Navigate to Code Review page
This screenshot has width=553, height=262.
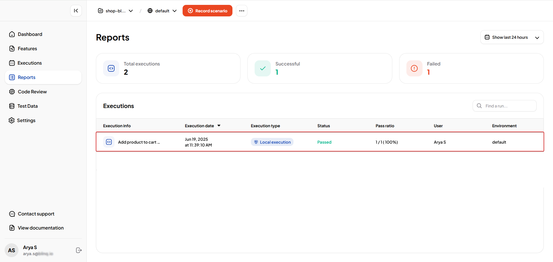point(32,92)
